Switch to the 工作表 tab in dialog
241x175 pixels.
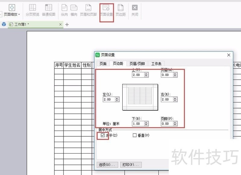[157, 63]
